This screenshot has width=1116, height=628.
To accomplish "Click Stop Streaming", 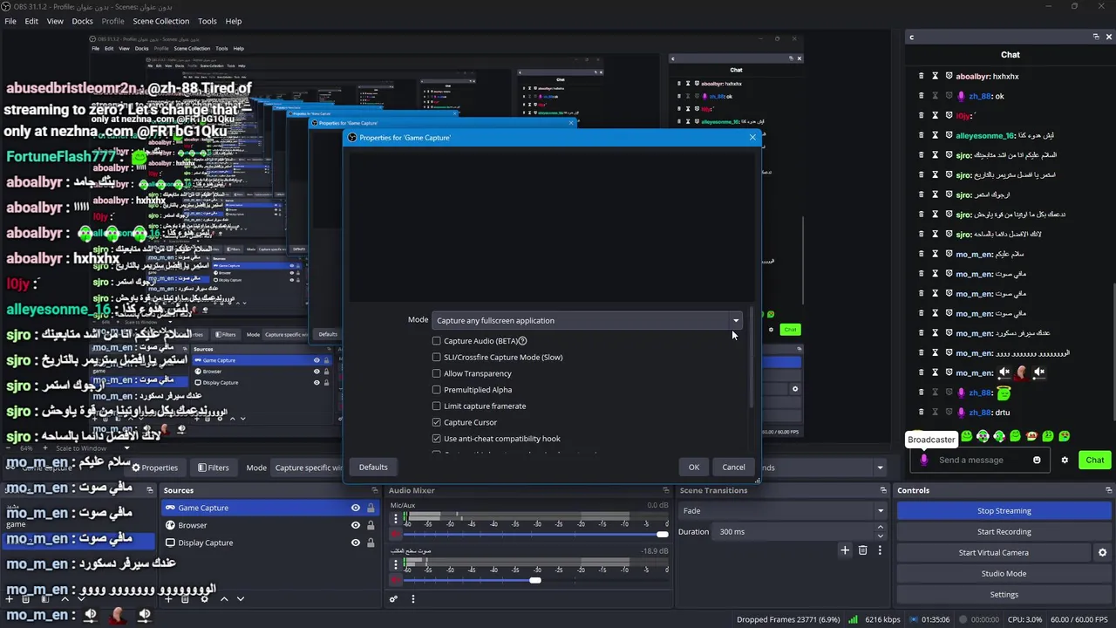I will pos(1004,510).
